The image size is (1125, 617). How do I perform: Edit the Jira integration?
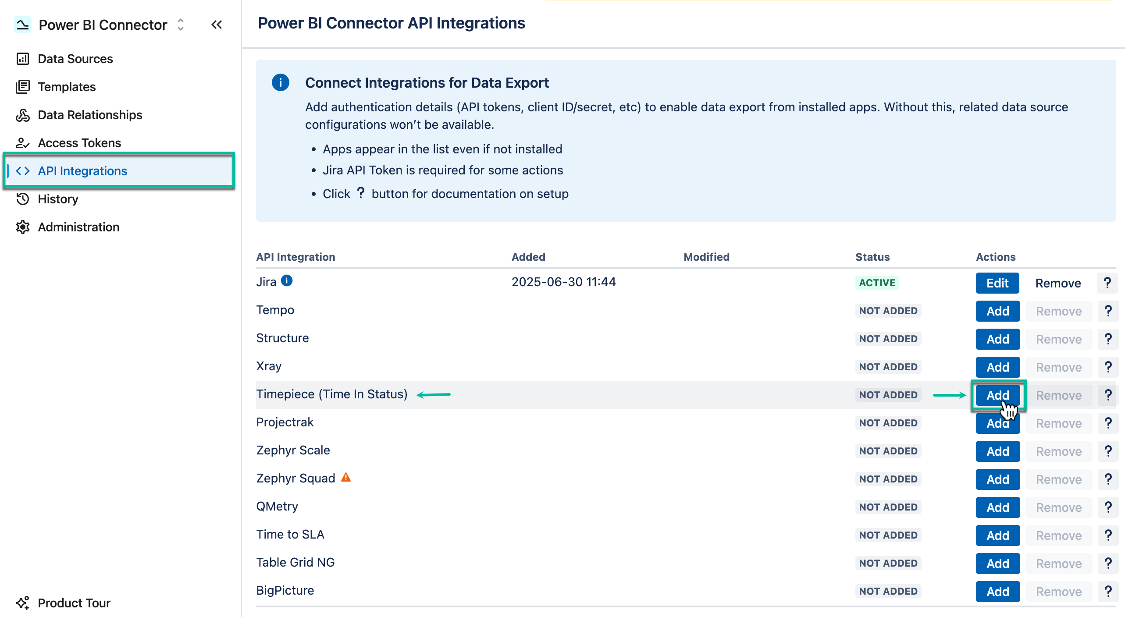coord(997,283)
